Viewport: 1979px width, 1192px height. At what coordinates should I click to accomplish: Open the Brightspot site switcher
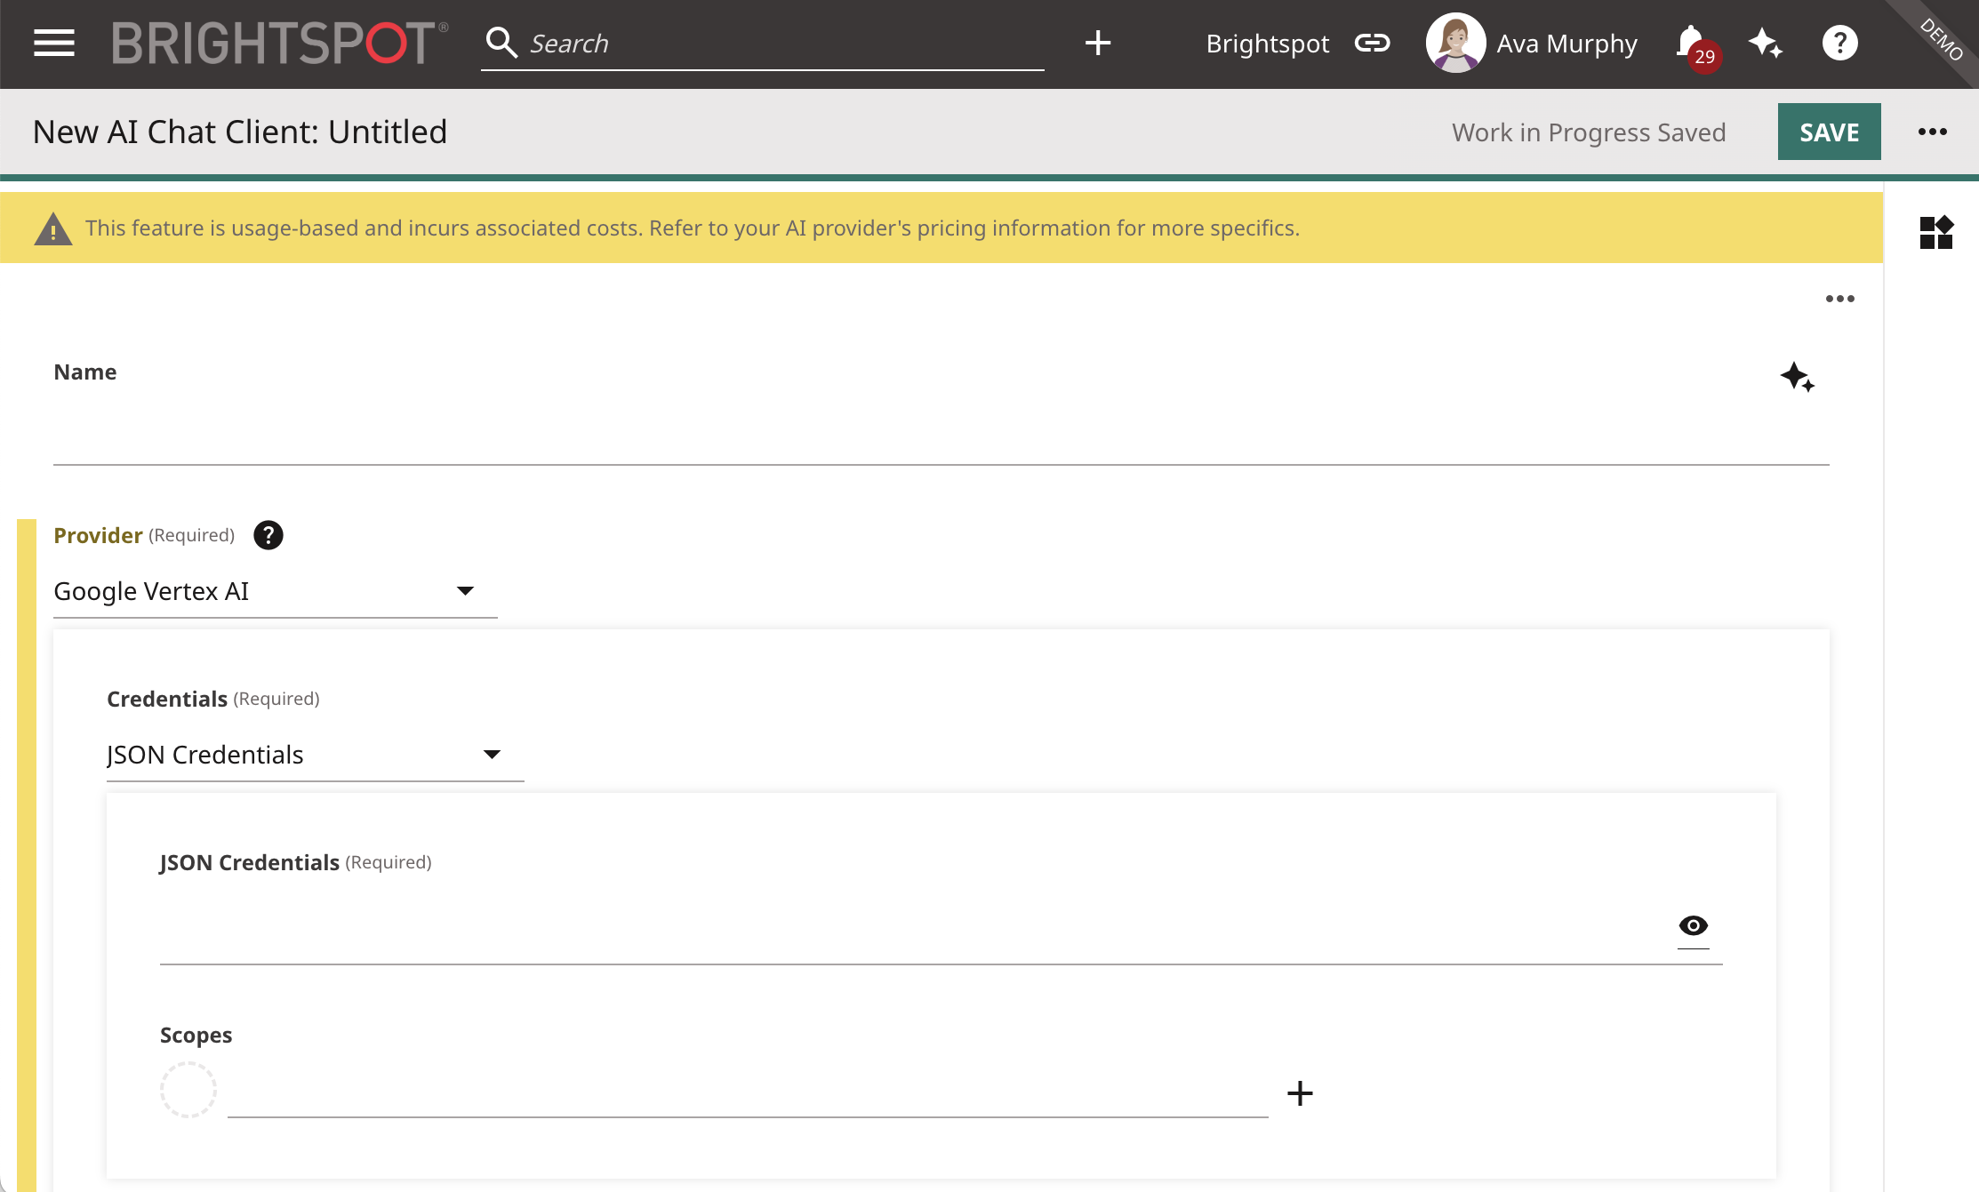click(x=1268, y=44)
